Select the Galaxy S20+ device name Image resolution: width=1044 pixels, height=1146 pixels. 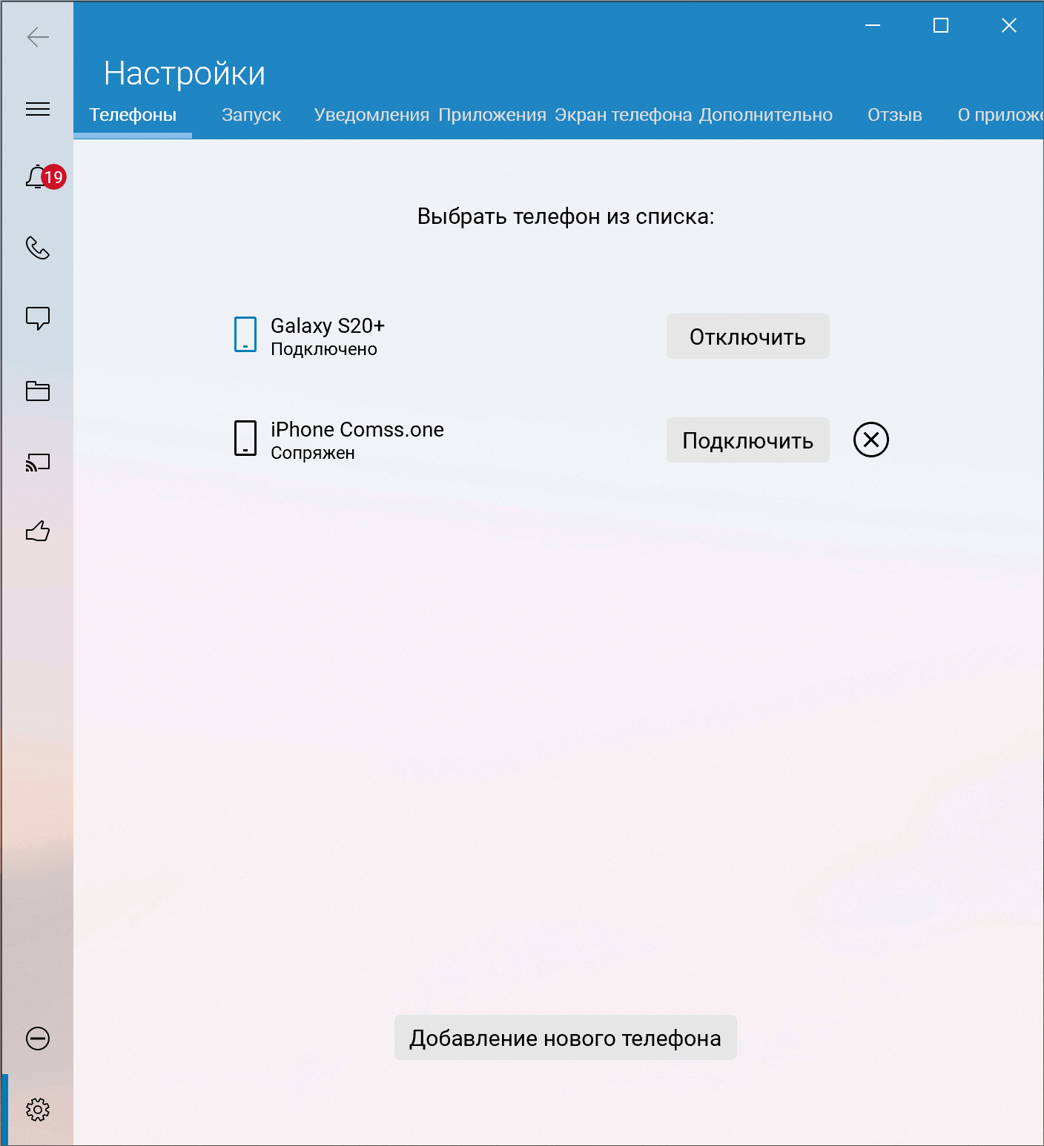(x=328, y=326)
